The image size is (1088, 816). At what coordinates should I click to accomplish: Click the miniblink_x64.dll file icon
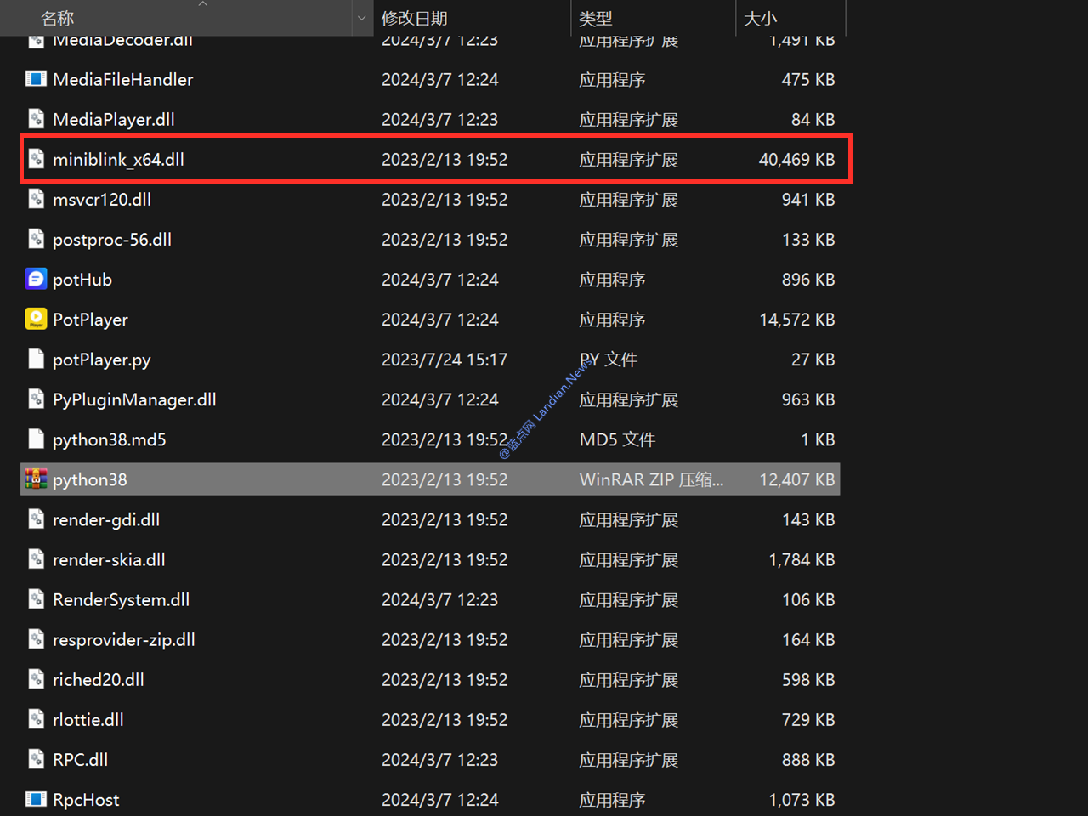[36, 159]
